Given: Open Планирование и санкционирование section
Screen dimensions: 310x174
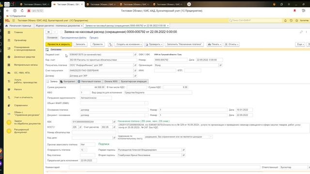Looking at the screenshot, I should coord(25,48).
